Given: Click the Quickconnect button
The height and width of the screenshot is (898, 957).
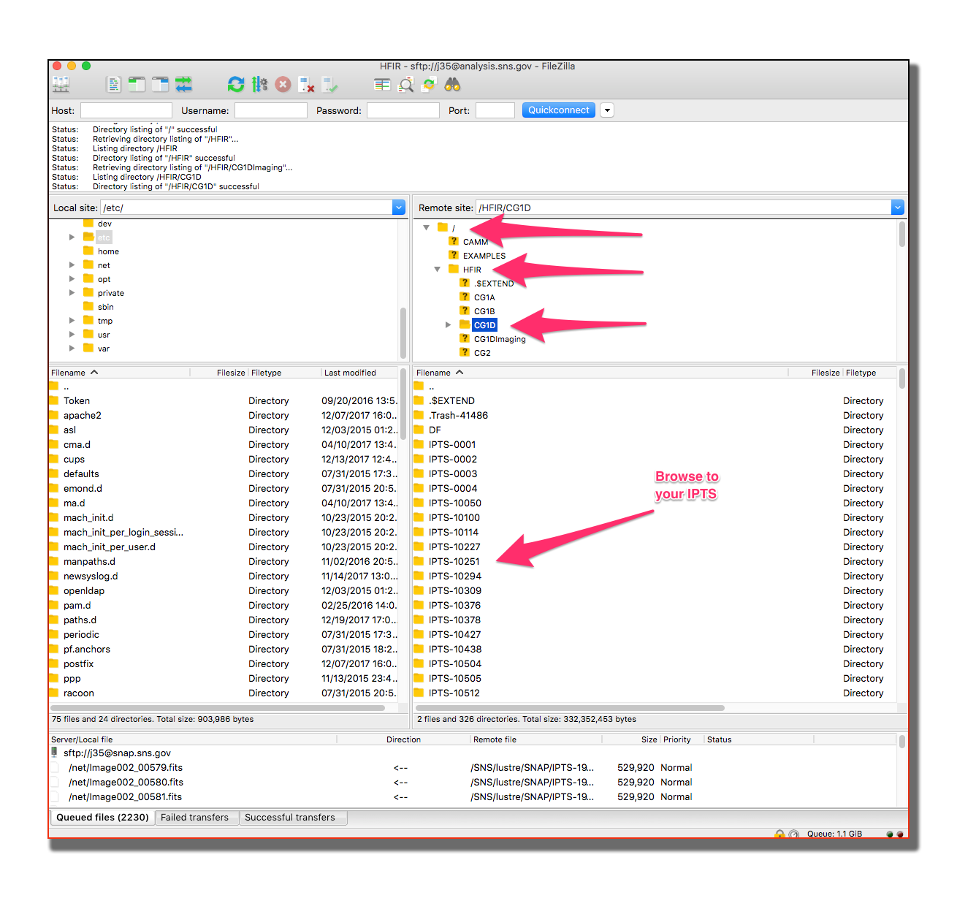Looking at the screenshot, I should coord(558,110).
